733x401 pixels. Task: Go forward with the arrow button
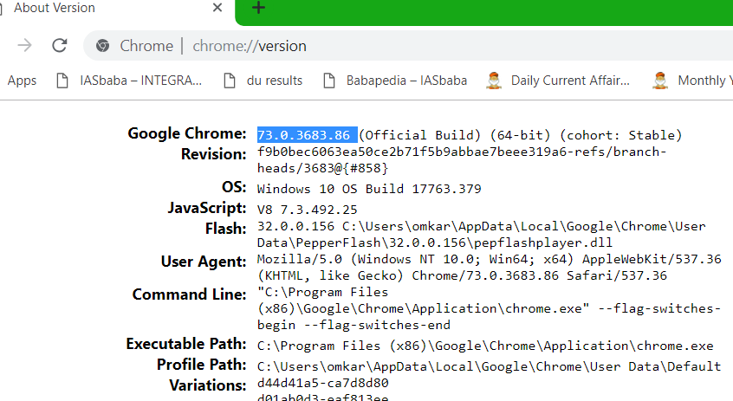pos(24,45)
